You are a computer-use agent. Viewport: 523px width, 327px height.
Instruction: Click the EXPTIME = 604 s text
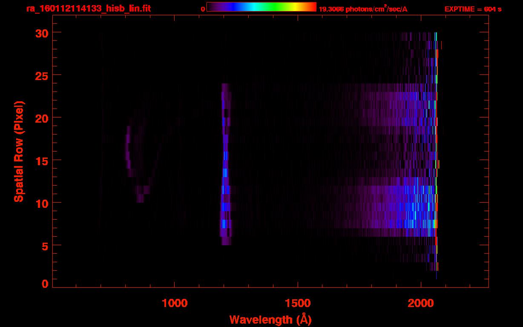coord(473,9)
